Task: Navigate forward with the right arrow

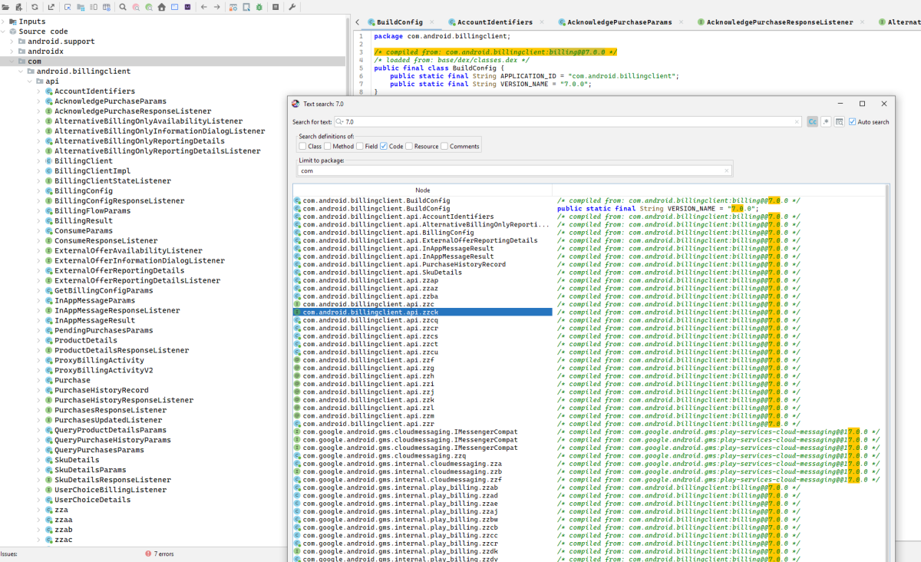Action: 217,7
